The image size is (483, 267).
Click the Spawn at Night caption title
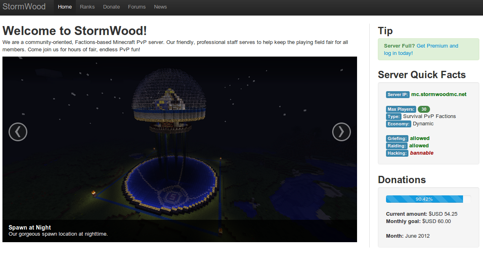point(30,228)
